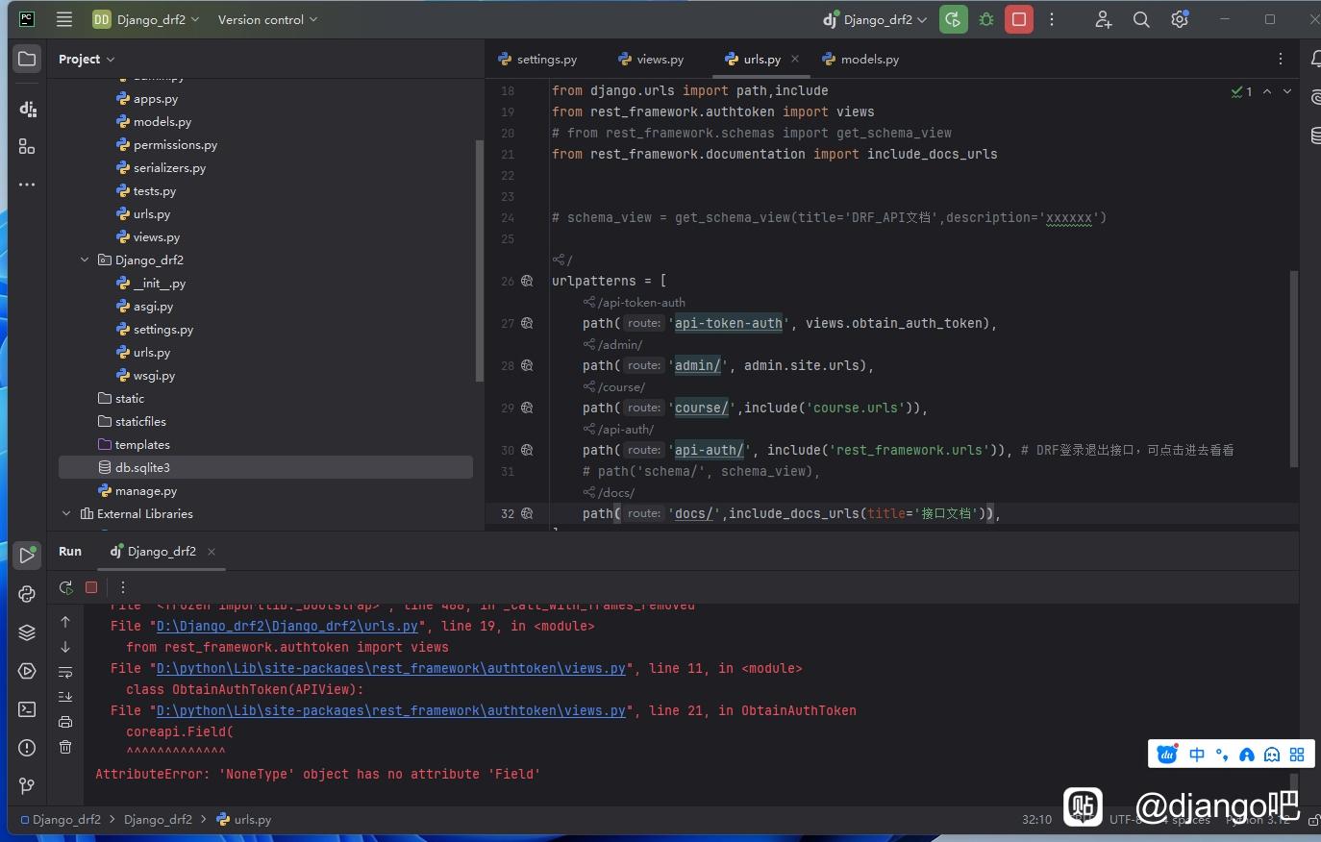
Task: Open the Terminal tool window
Action: [27, 709]
